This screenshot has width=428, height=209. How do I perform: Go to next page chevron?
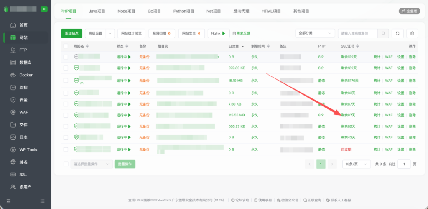pos(332,164)
